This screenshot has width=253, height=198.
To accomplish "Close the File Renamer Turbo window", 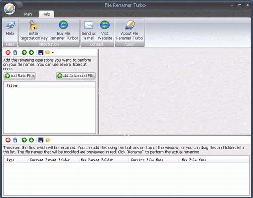I will point(248,5).
